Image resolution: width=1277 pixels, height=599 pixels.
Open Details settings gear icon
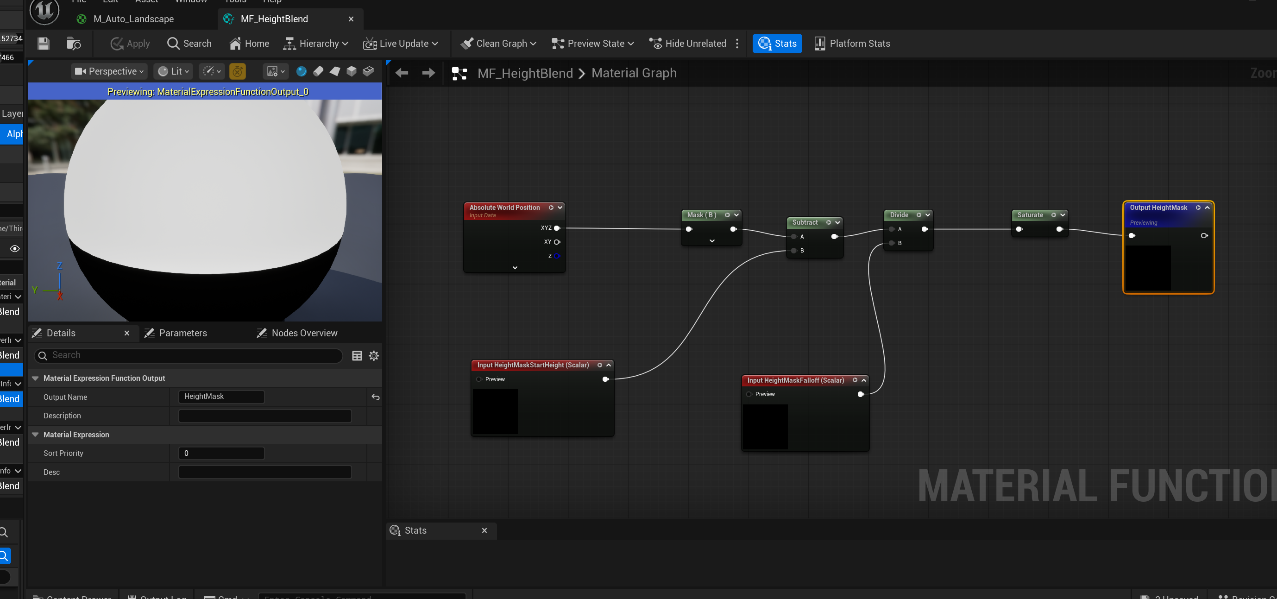(374, 356)
